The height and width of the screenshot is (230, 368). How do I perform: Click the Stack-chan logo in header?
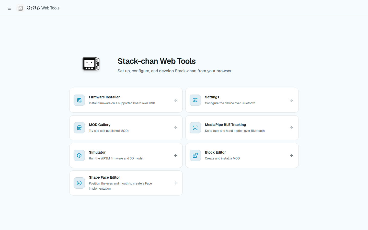click(20, 8)
